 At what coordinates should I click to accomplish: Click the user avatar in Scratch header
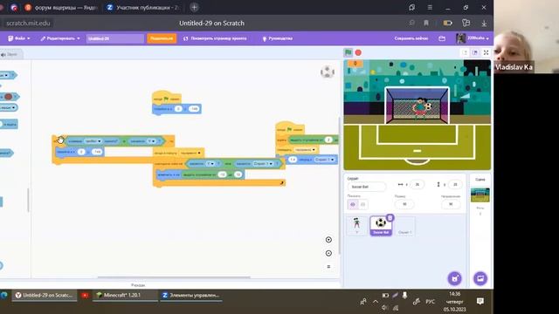coord(461,38)
